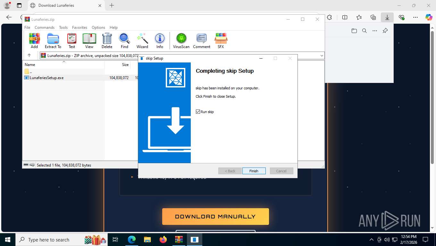Open Edge extensions puzzle icon

329,18
